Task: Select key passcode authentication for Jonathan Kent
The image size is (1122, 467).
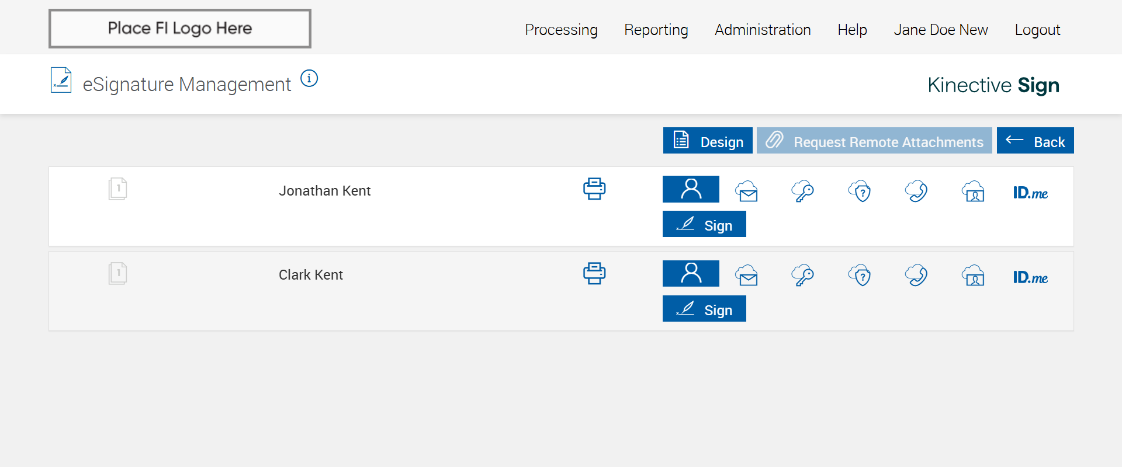Action: pyautogui.click(x=803, y=191)
